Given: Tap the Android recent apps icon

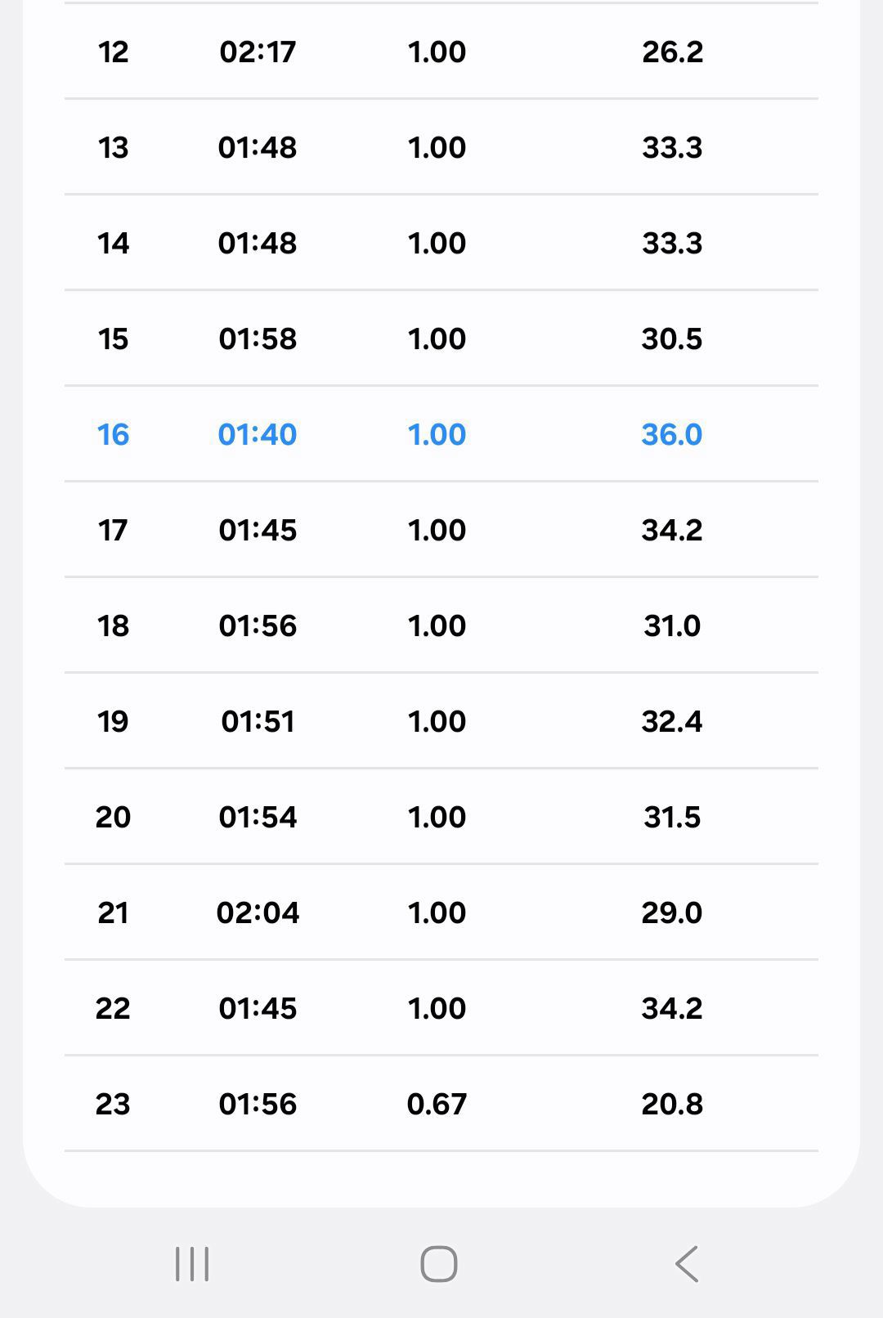Looking at the screenshot, I should point(192,1264).
